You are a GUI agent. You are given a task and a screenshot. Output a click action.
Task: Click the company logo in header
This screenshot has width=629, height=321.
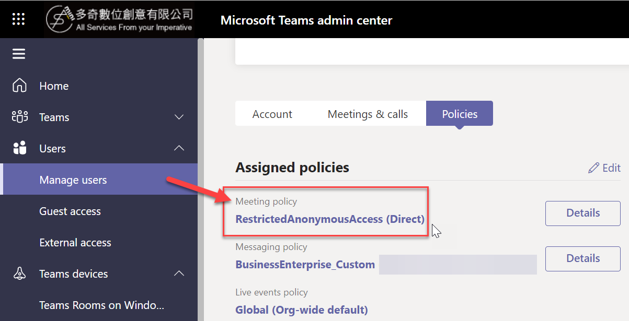pos(120,19)
